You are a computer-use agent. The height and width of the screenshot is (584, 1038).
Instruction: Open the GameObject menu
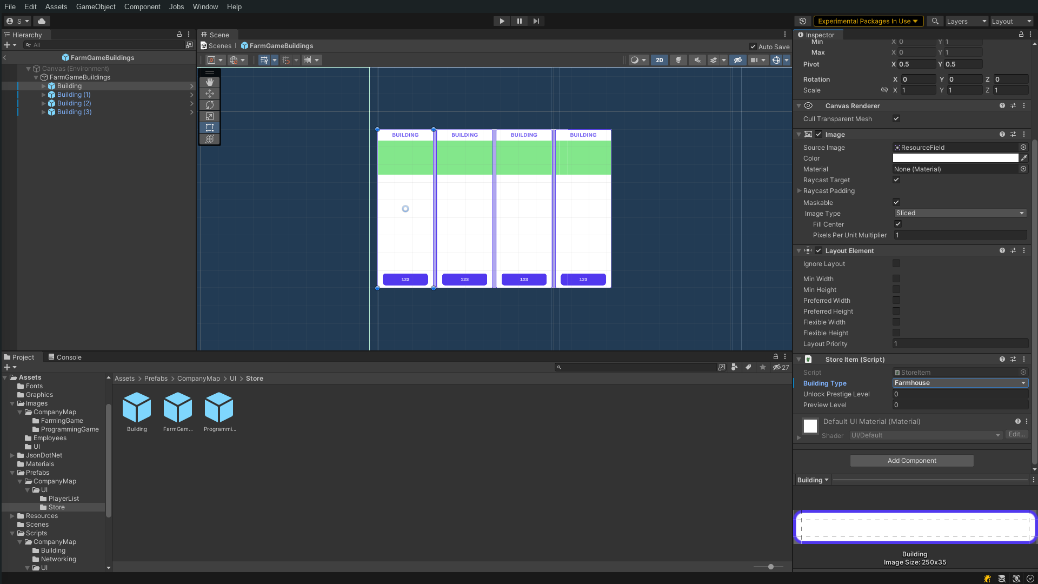(x=96, y=6)
